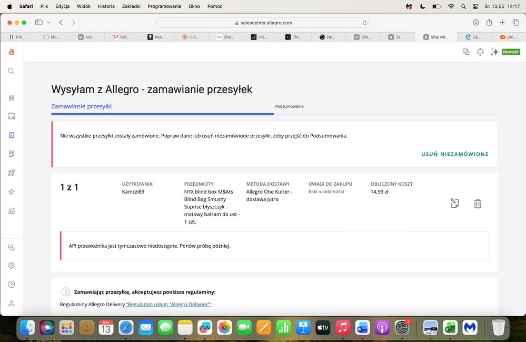The height and width of the screenshot is (342, 526).
Task: Reload the page with the refresh icon
Action: [x=365, y=23]
